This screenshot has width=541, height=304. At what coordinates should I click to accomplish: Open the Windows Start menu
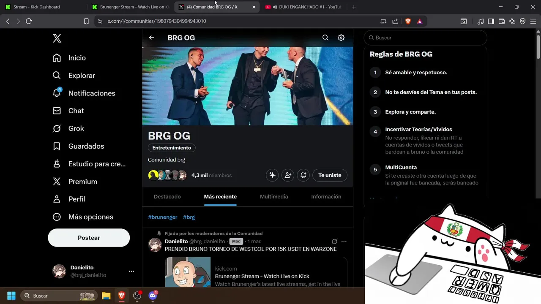pos(11,296)
